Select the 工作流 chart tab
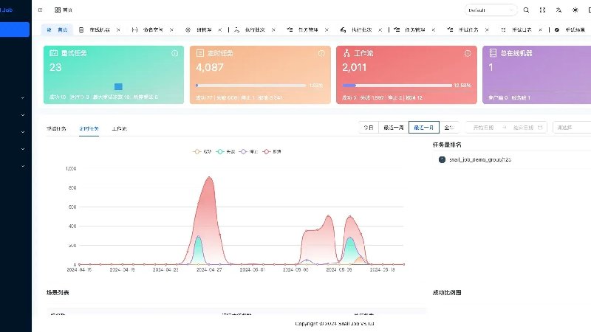This screenshot has width=591, height=332. pos(119,128)
